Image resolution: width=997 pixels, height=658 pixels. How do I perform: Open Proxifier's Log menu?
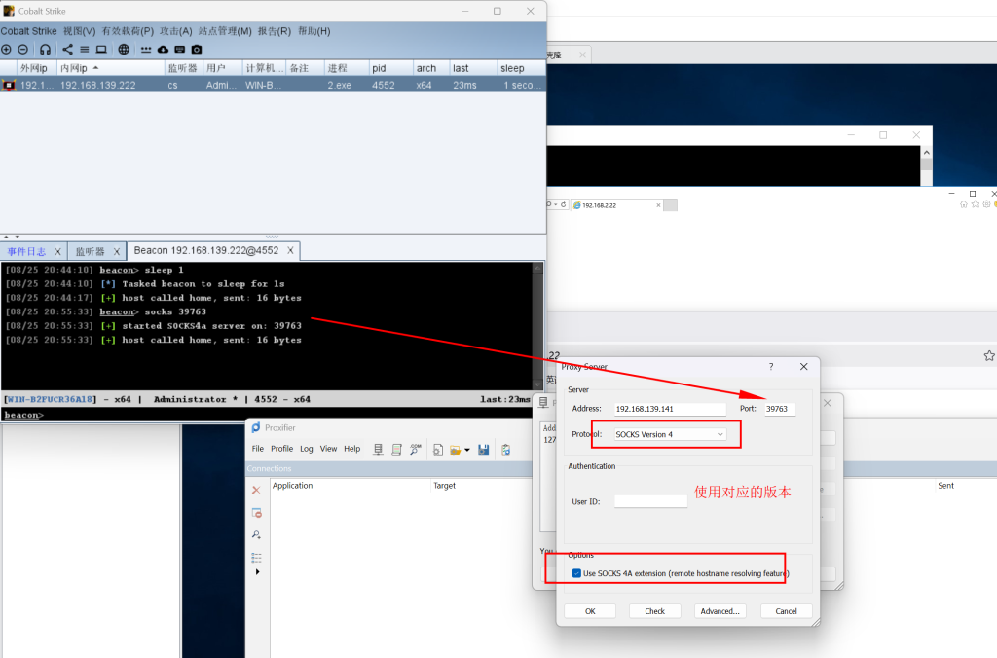[x=307, y=449]
